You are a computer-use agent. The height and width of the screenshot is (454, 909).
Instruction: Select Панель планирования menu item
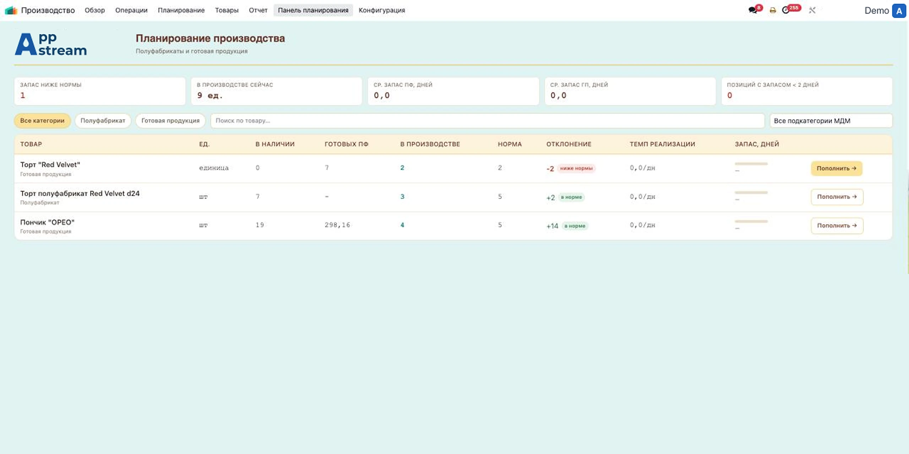tap(313, 10)
